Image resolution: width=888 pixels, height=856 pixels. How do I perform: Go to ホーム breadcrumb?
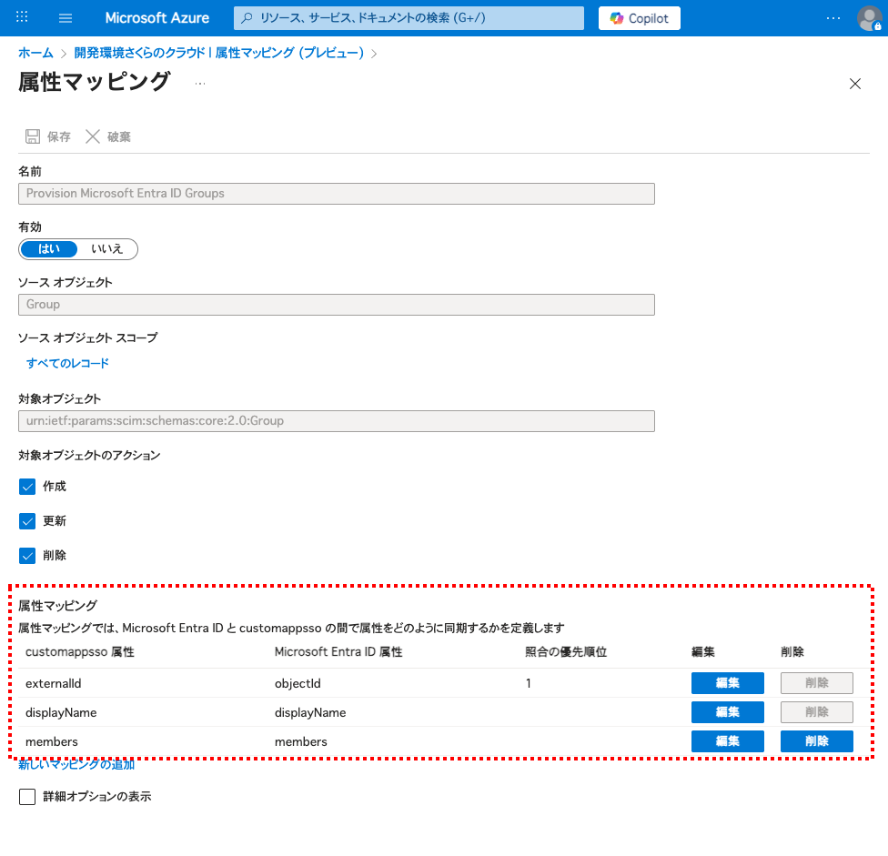pos(35,53)
